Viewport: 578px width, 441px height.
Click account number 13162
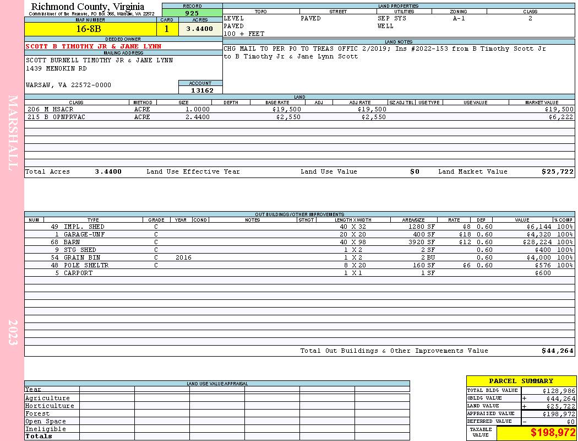pyautogui.click(x=201, y=90)
